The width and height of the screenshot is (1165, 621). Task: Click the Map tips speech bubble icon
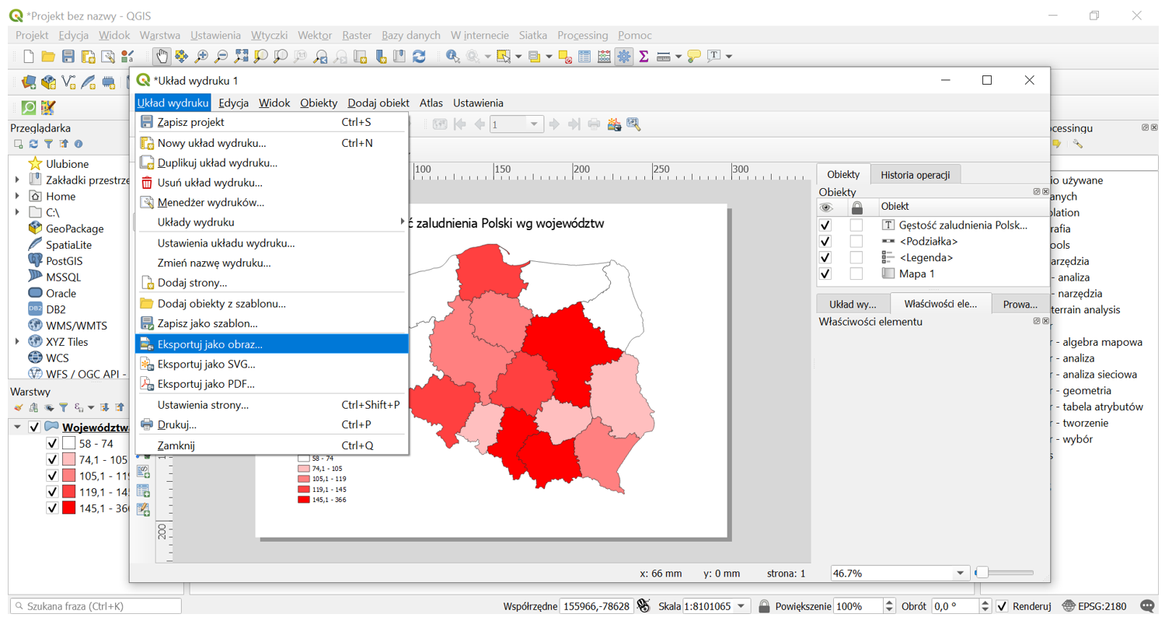coord(694,56)
